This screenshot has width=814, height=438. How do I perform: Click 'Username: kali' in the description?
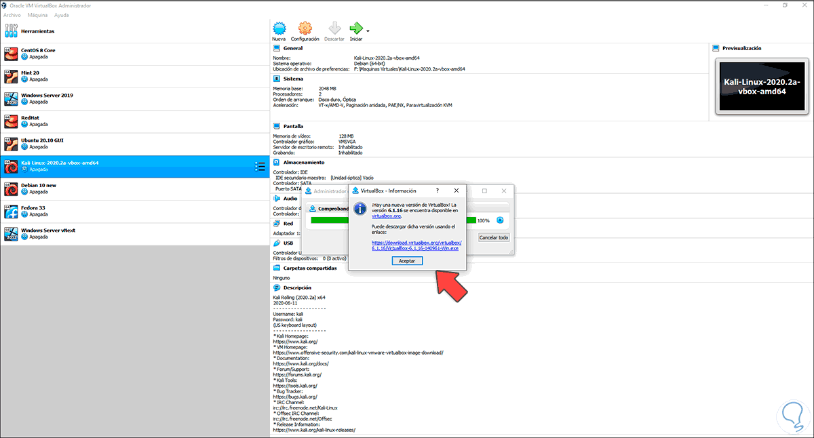coord(288,313)
